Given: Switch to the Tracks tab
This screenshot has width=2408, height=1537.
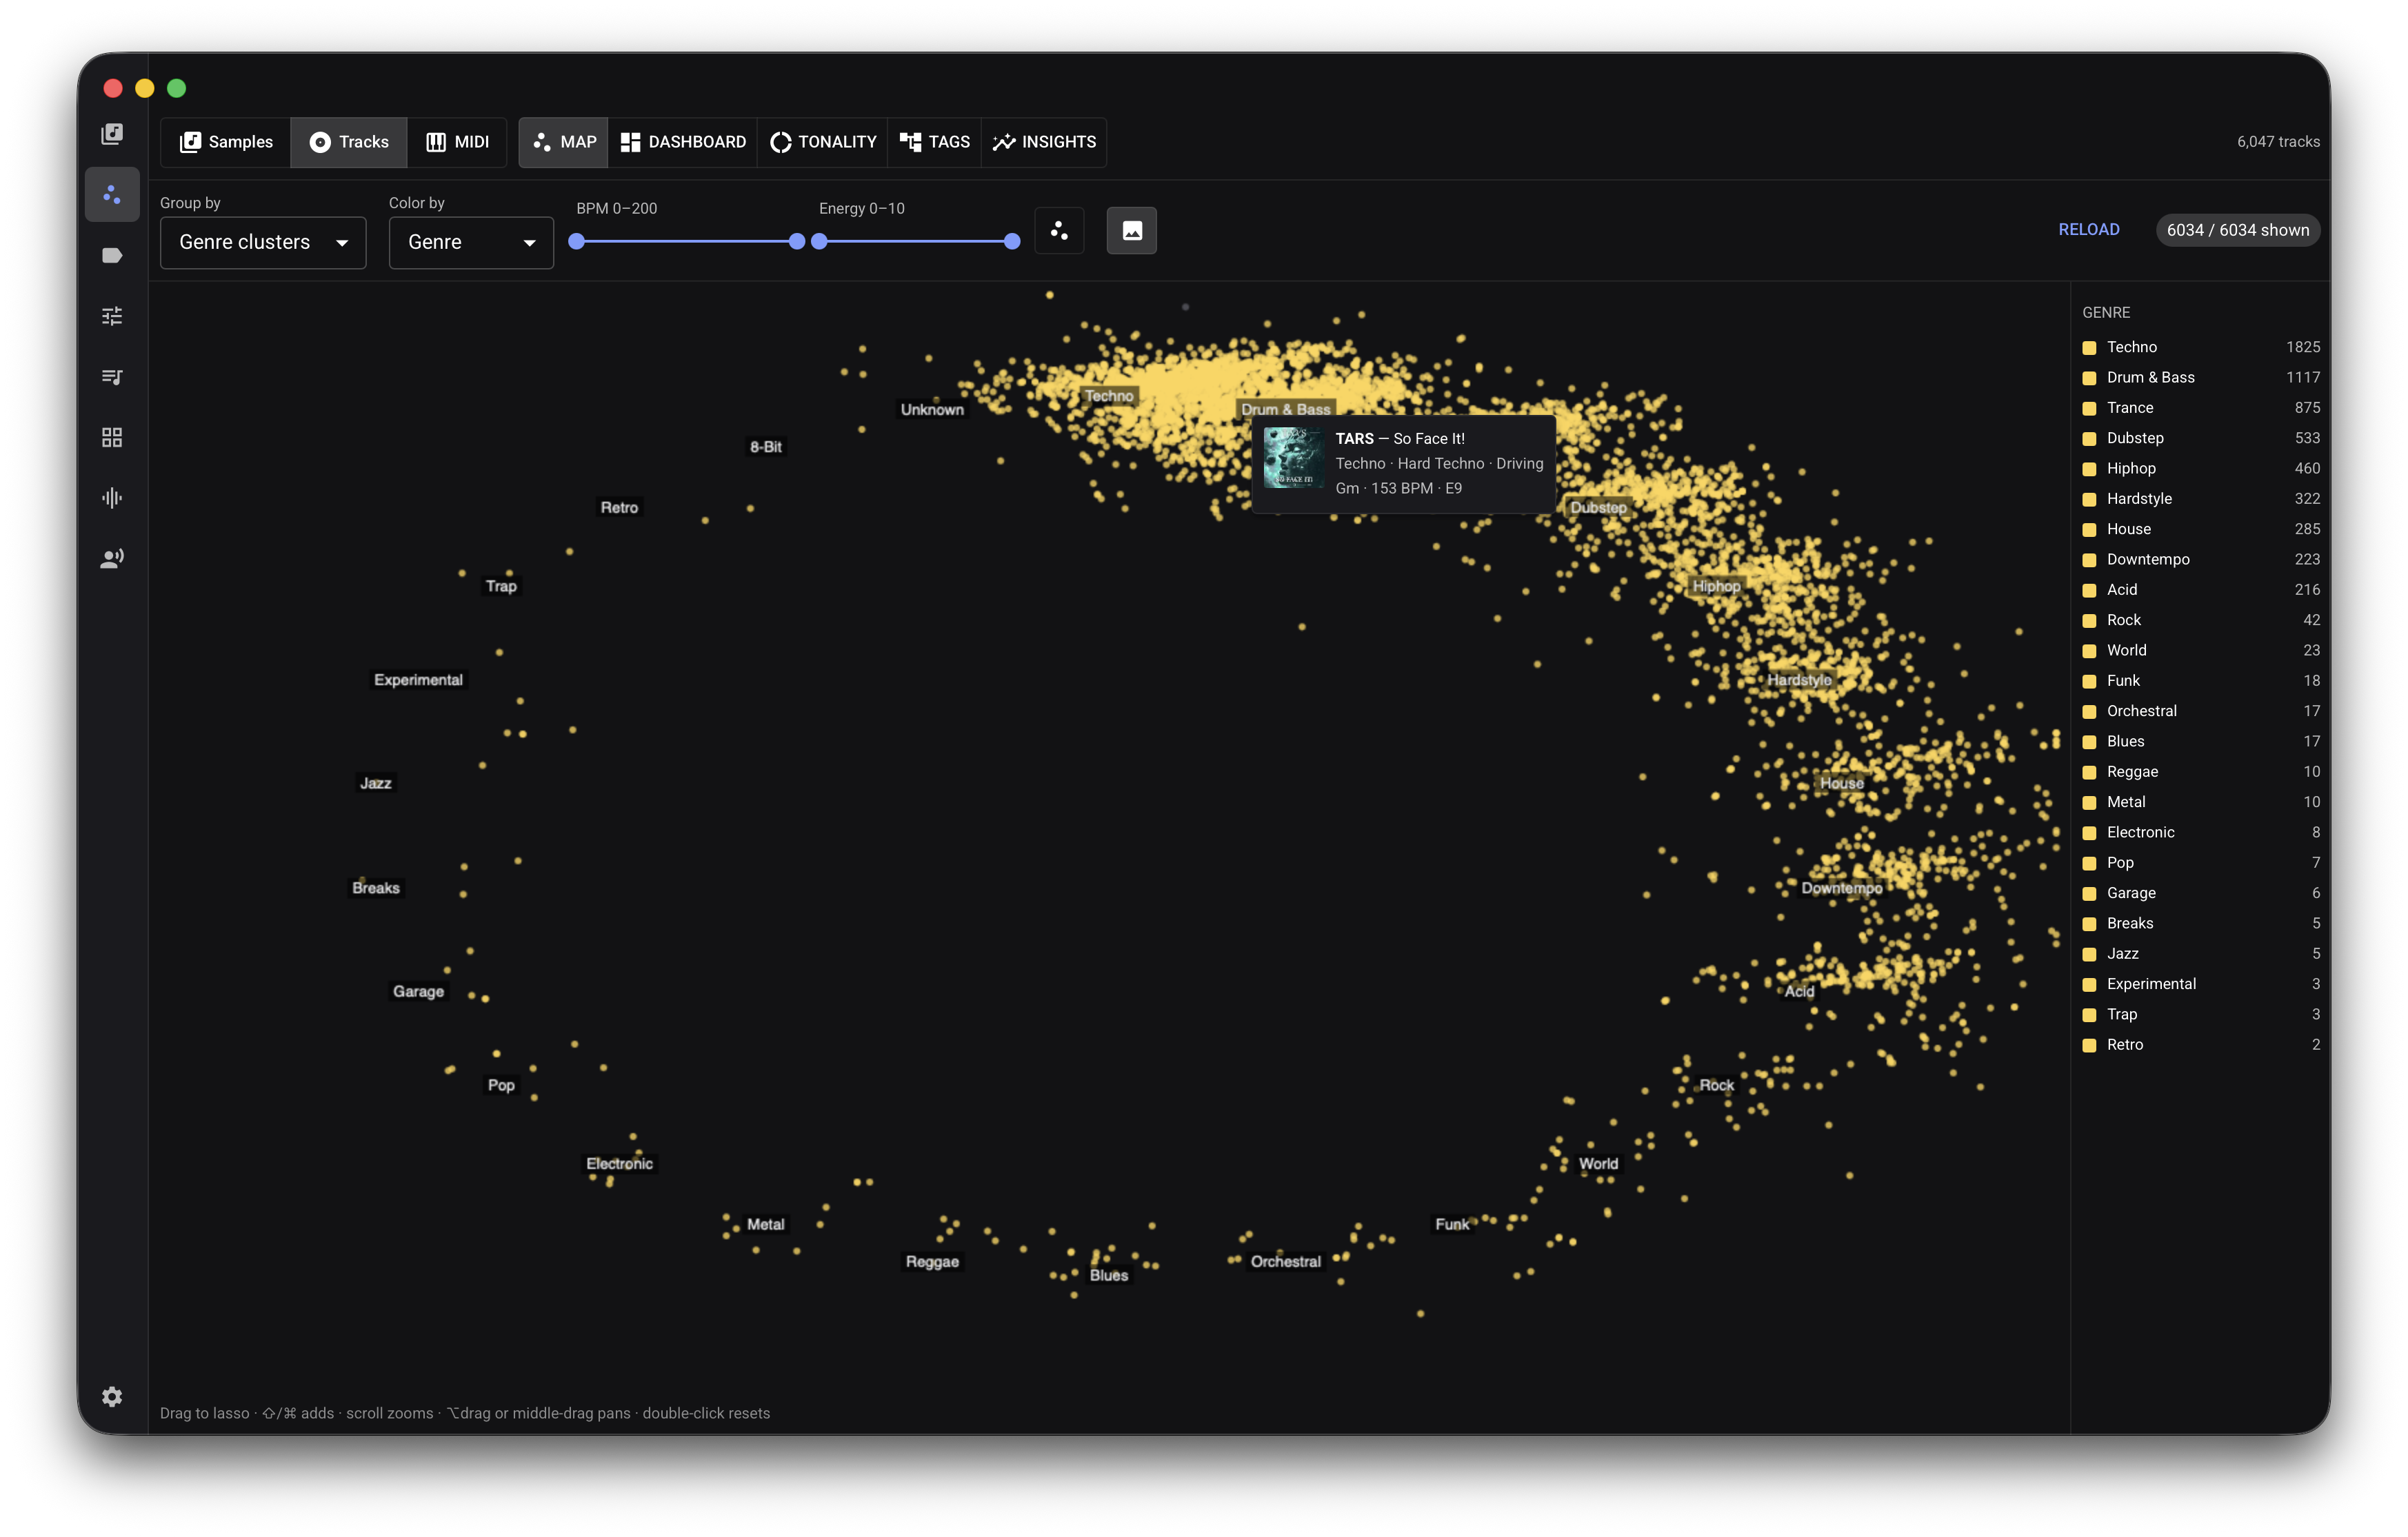Looking at the screenshot, I should coord(349,142).
